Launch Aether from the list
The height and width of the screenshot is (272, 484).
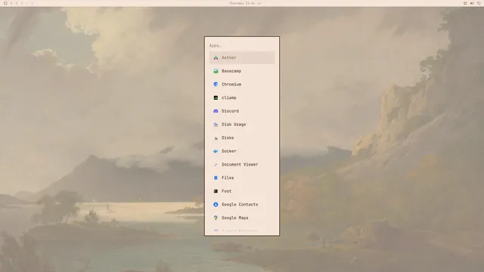(242, 57)
